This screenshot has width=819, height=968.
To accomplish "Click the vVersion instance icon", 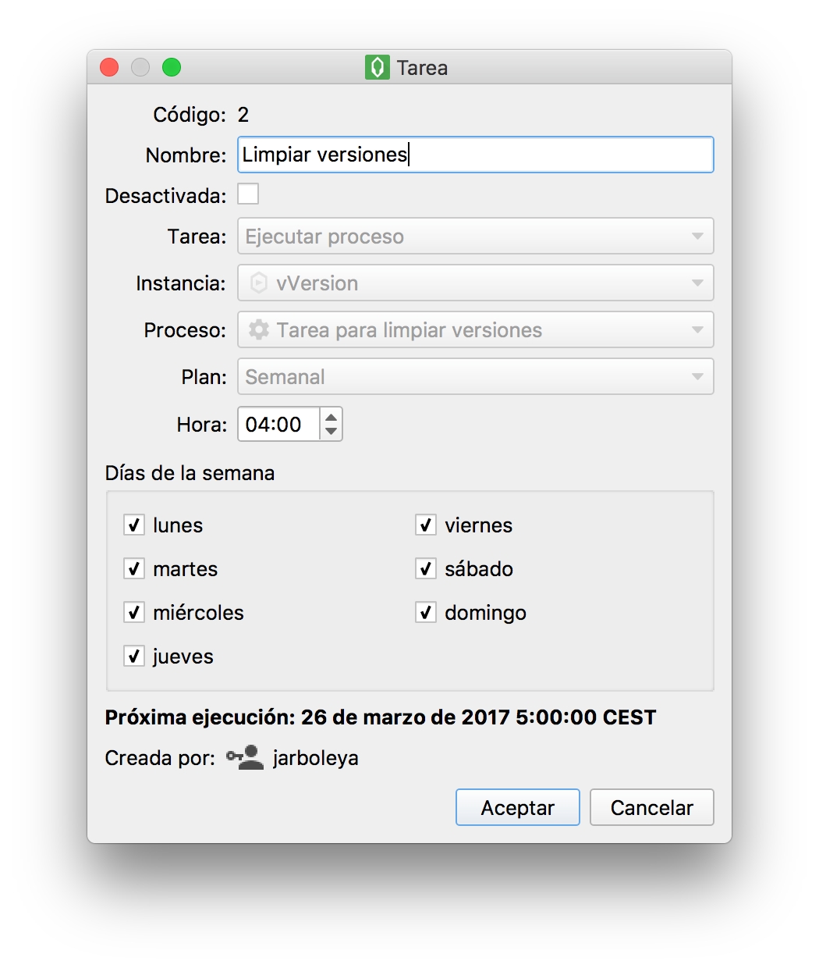I will (x=259, y=283).
